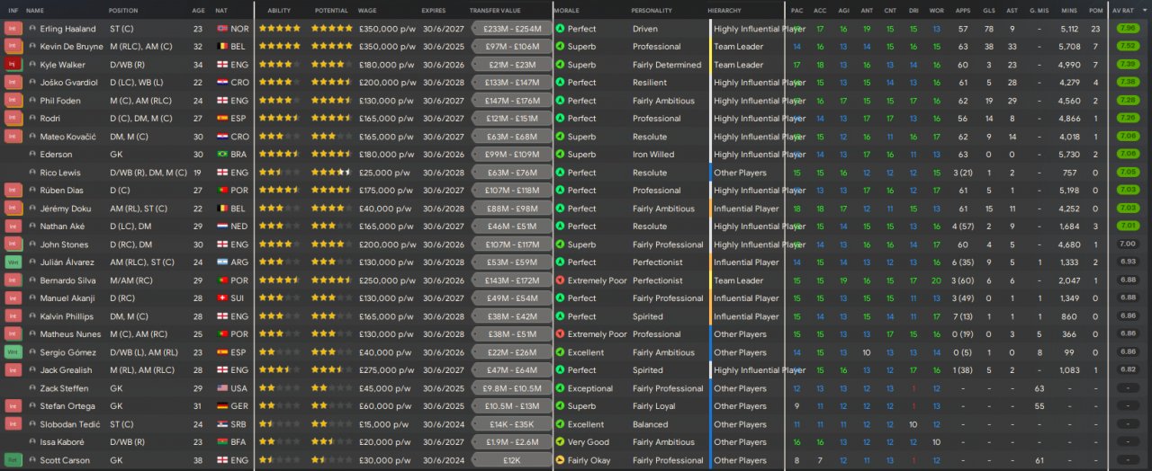Click Scott Carson's Ret status badge
This screenshot has width=1152, height=471.
13,460
